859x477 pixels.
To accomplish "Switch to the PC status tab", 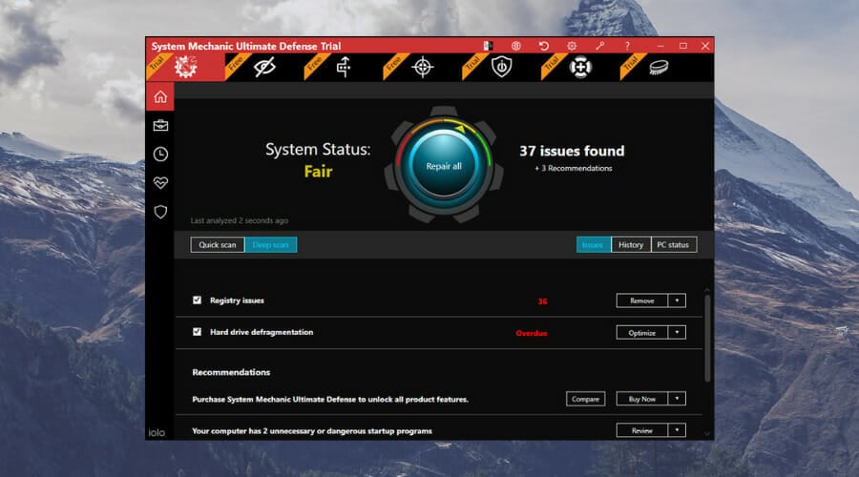I will point(673,245).
